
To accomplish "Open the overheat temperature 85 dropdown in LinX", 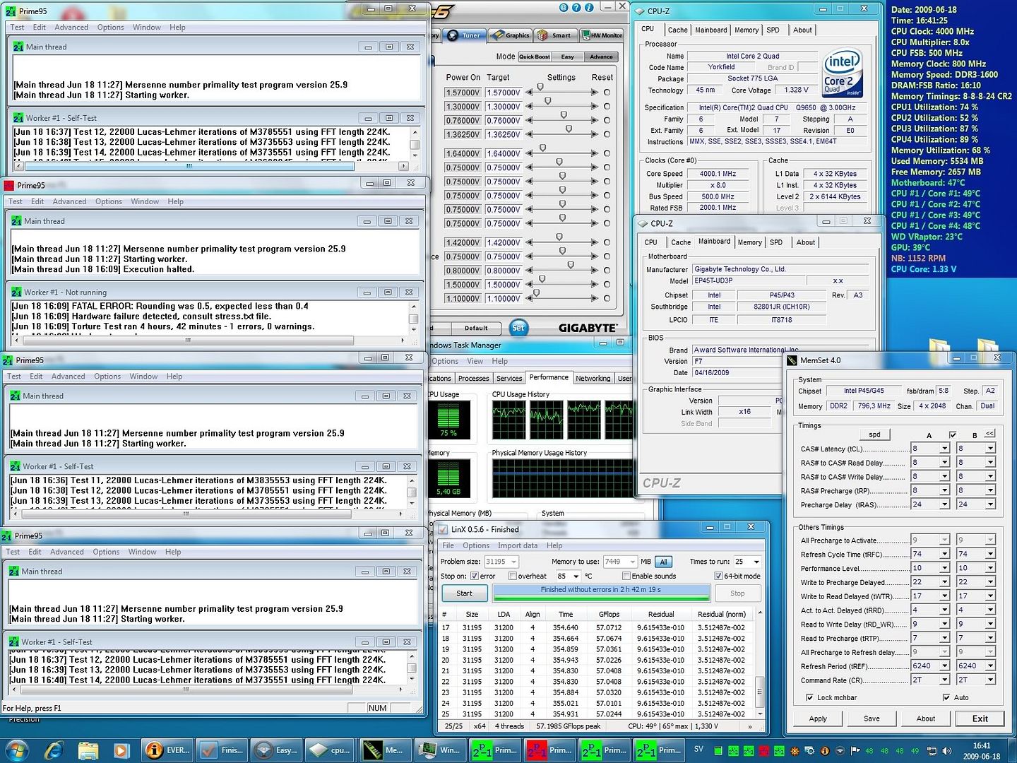I will pyautogui.click(x=576, y=576).
